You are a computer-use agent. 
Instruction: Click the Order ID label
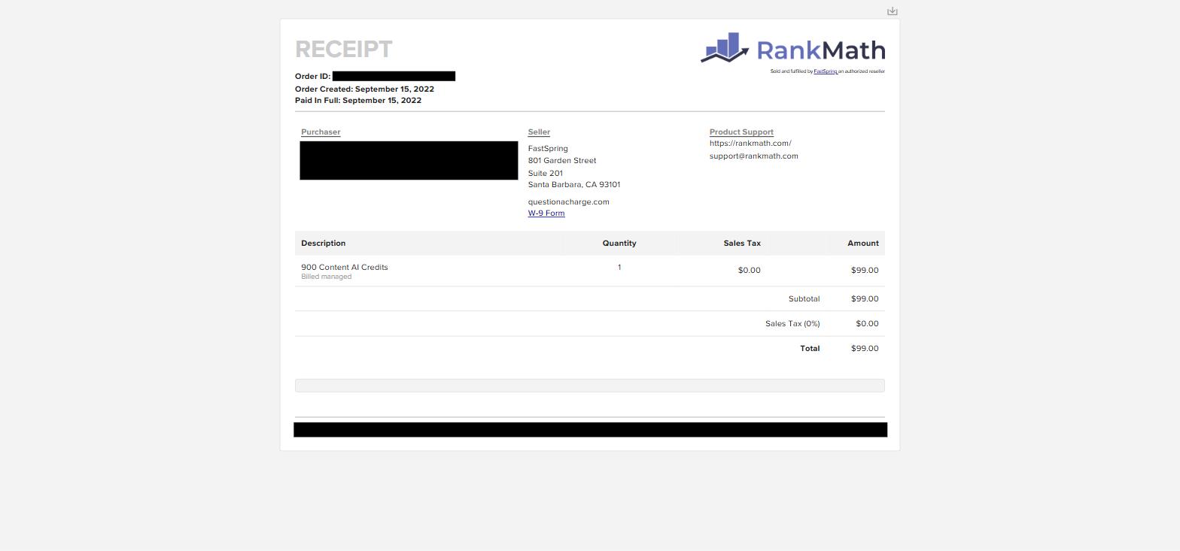312,77
